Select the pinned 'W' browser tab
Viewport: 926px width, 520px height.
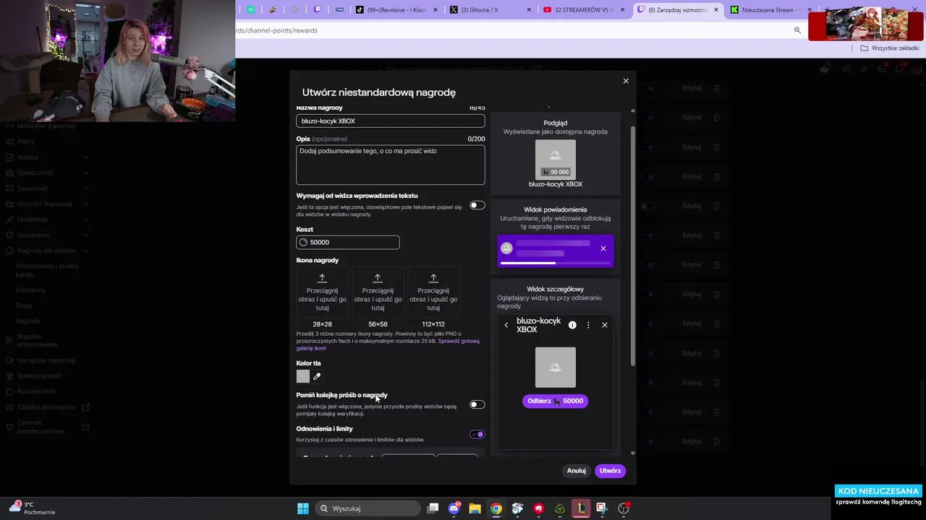click(251, 9)
